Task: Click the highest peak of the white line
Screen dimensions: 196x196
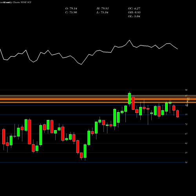Action: (129, 40)
